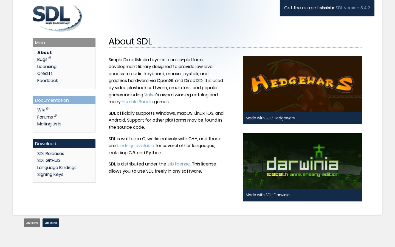Visit the Forums link
The image size is (395, 247).
[45, 117]
